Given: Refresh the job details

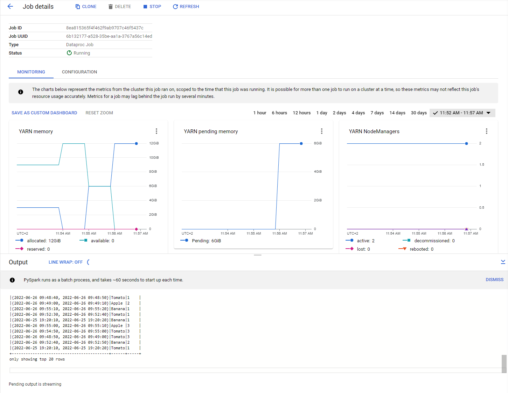Looking at the screenshot, I should 186,7.
